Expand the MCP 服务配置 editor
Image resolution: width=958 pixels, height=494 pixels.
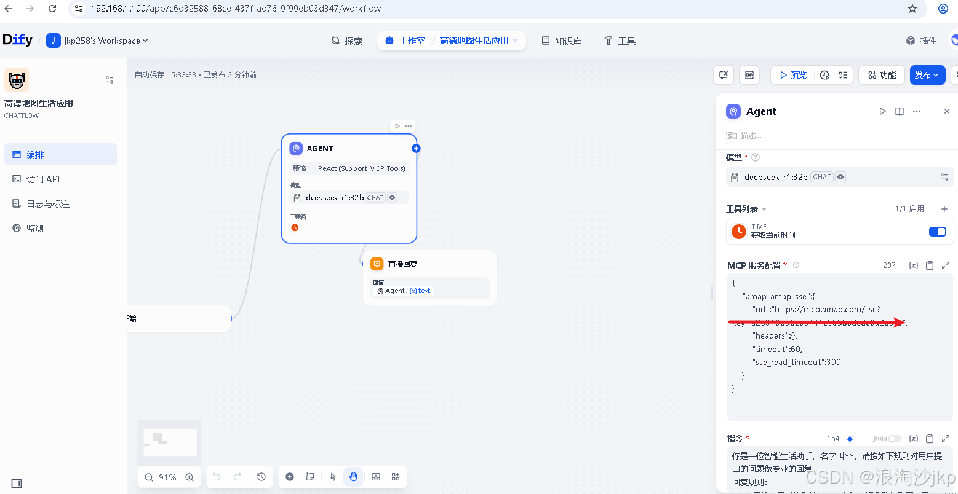(x=946, y=265)
